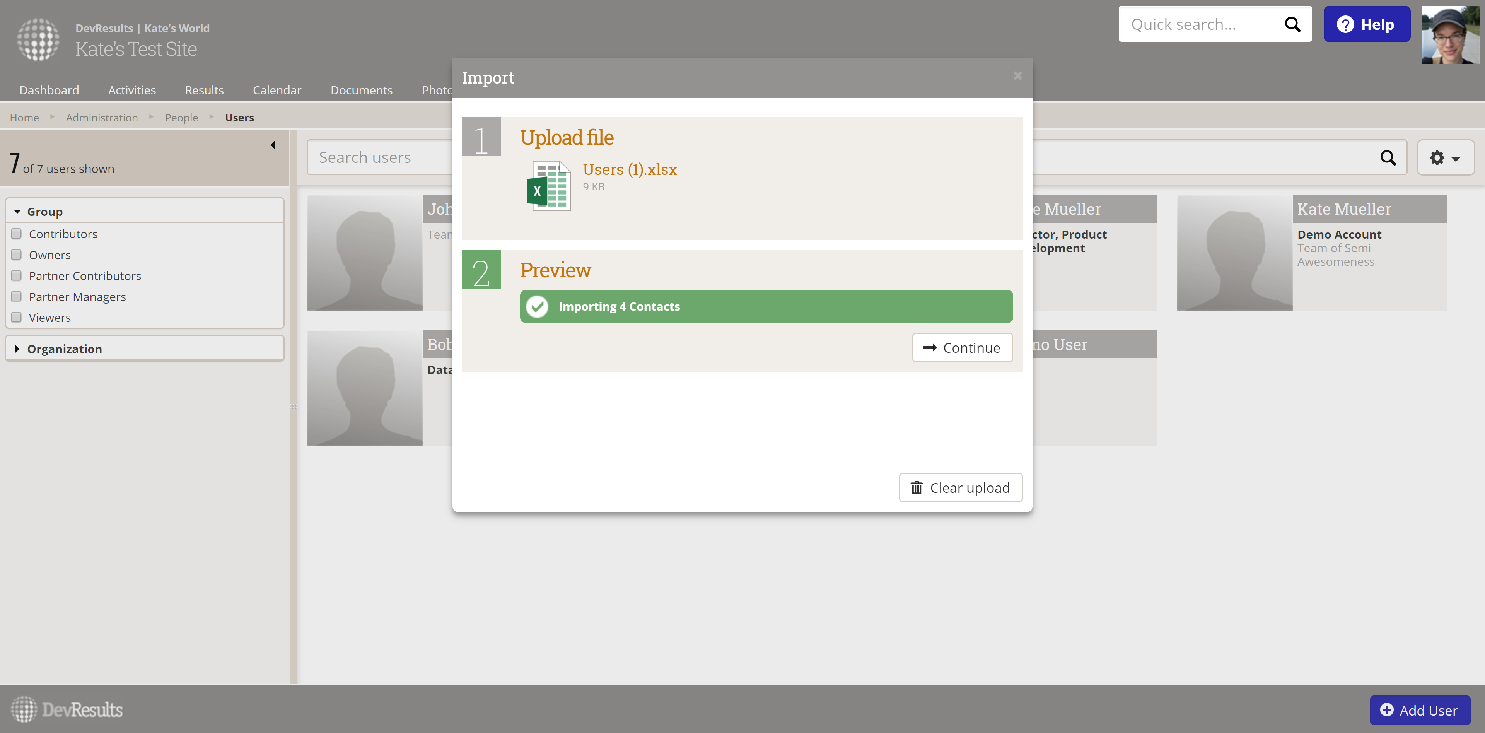Collapse the left filter sidebar arrow
This screenshot has width=1485, height=733.
click(x=273, y=145)
